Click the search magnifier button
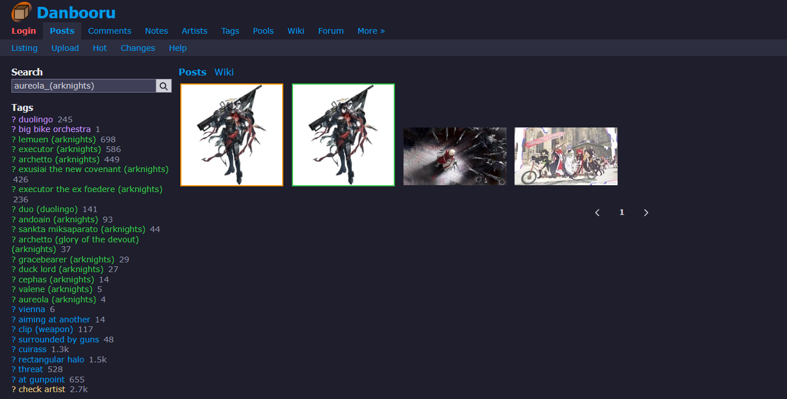Screen dimensions: 787x399 click(x=164, y=86)
